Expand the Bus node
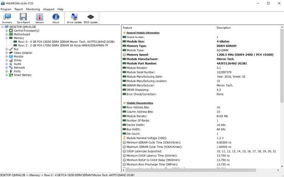 point(6,49)
